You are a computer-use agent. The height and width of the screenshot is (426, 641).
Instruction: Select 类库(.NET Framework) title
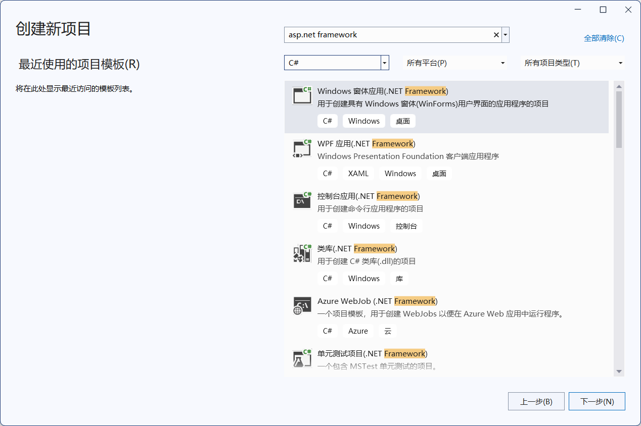pyautogui.click(x=357, y=249)
